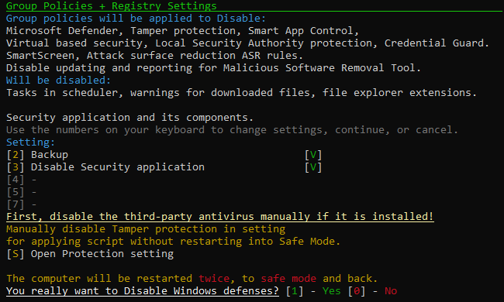Click the red word 'twice' in the restart notice
Screen dimensions: 504x302
(214, 279)
